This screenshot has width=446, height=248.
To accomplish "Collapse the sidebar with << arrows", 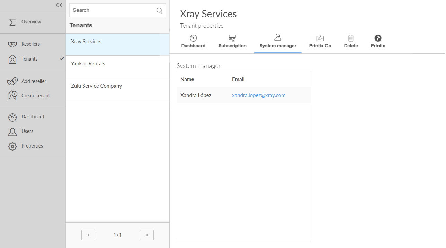I will pyautogui.click(x=59, y=5).
